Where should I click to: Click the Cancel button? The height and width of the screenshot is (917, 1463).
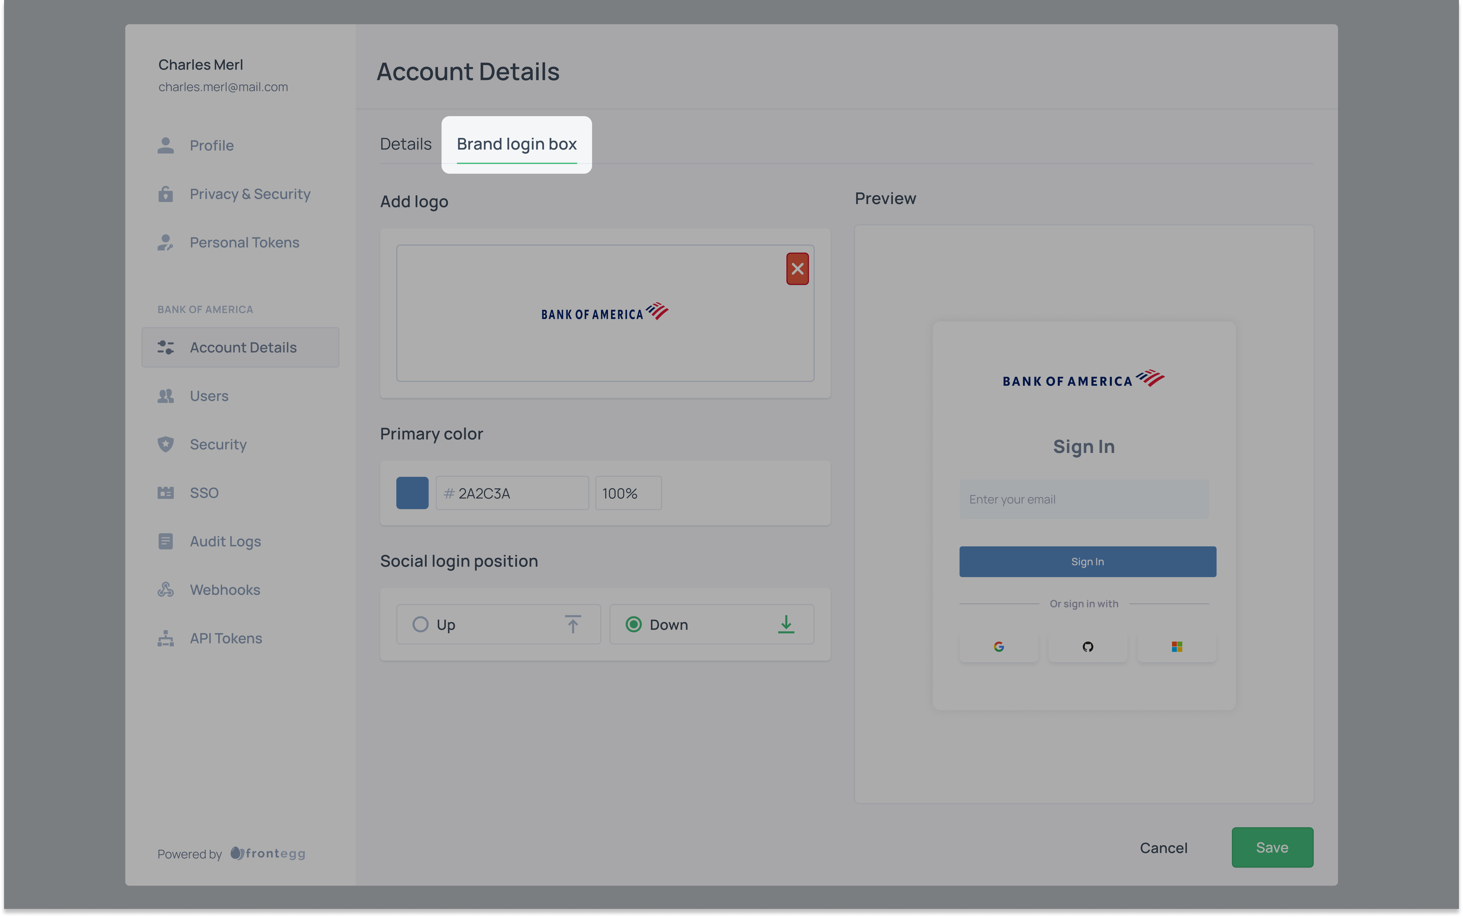1163,848
